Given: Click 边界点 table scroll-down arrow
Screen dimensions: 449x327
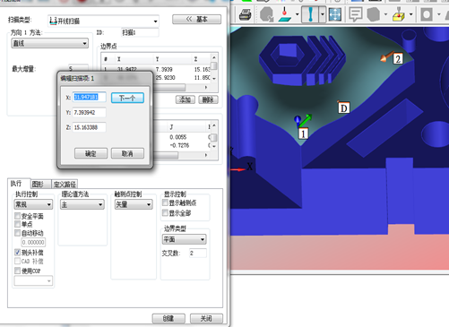Looking at the screenshot, I should (214, 79).
